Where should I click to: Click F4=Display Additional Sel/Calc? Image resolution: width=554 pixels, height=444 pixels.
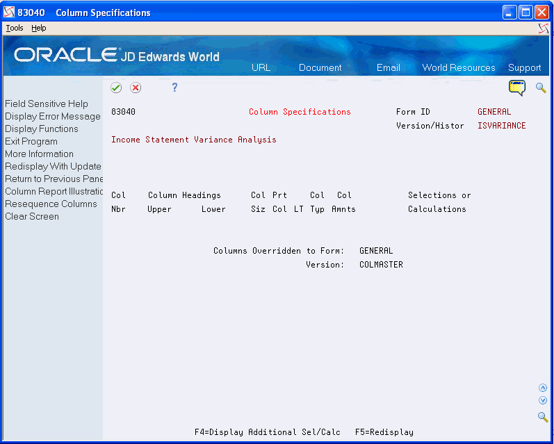tap(268, 432)
